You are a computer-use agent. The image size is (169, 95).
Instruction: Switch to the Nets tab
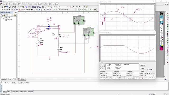click(x=9, y=91)
